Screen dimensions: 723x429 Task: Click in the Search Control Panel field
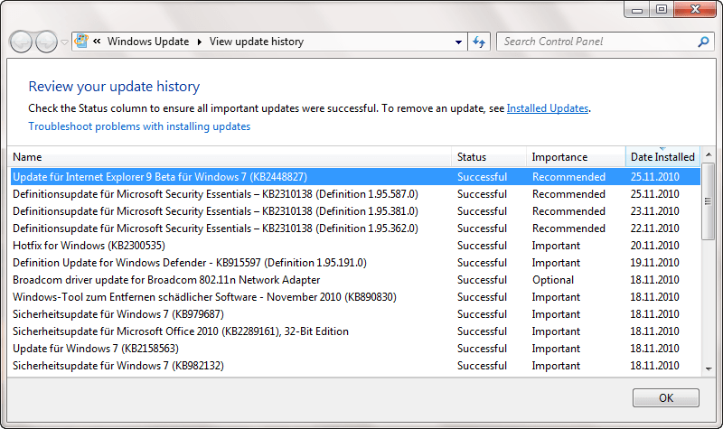click(596, 42)
